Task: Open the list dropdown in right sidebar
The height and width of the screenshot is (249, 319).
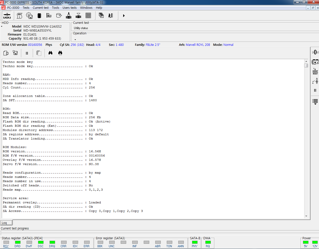Action: click(315, 102)
